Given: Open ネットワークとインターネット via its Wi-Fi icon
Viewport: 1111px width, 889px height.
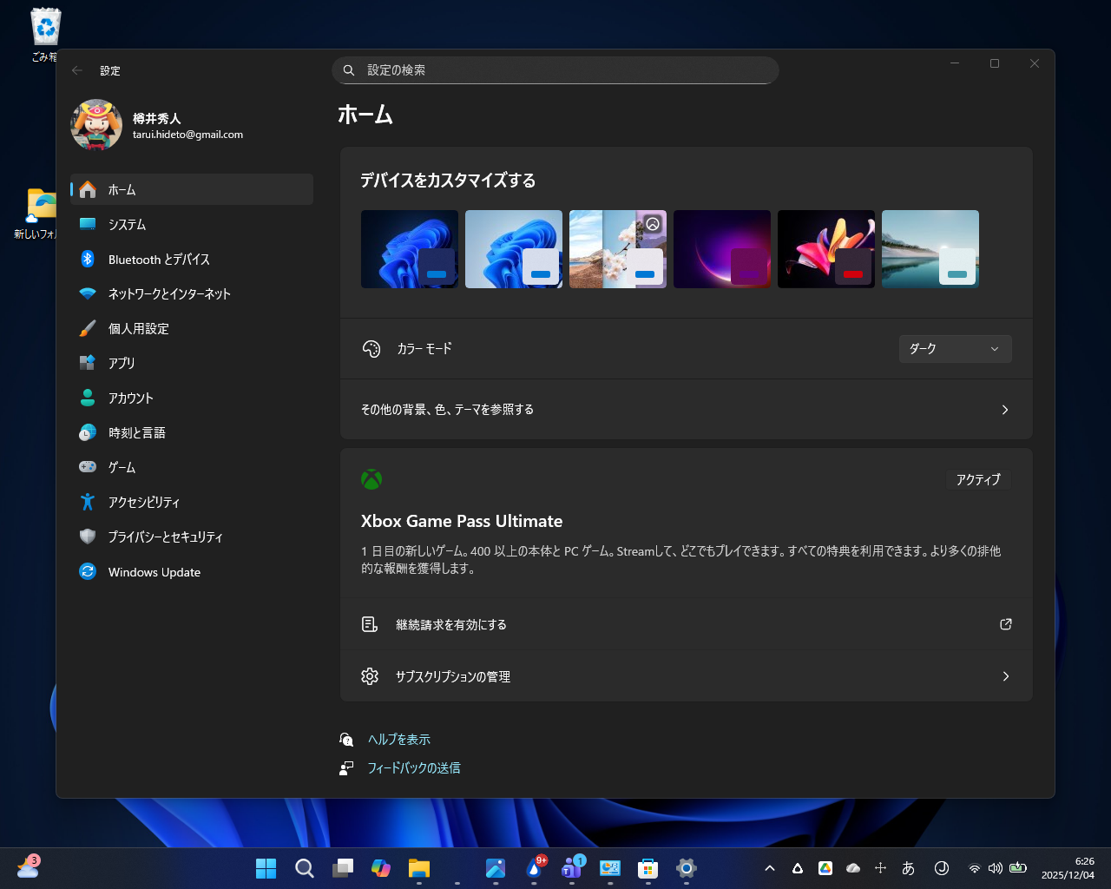Looking at the screenshot, I should [x=88, y=293].
